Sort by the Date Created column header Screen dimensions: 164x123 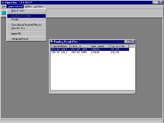pos(99,46)
